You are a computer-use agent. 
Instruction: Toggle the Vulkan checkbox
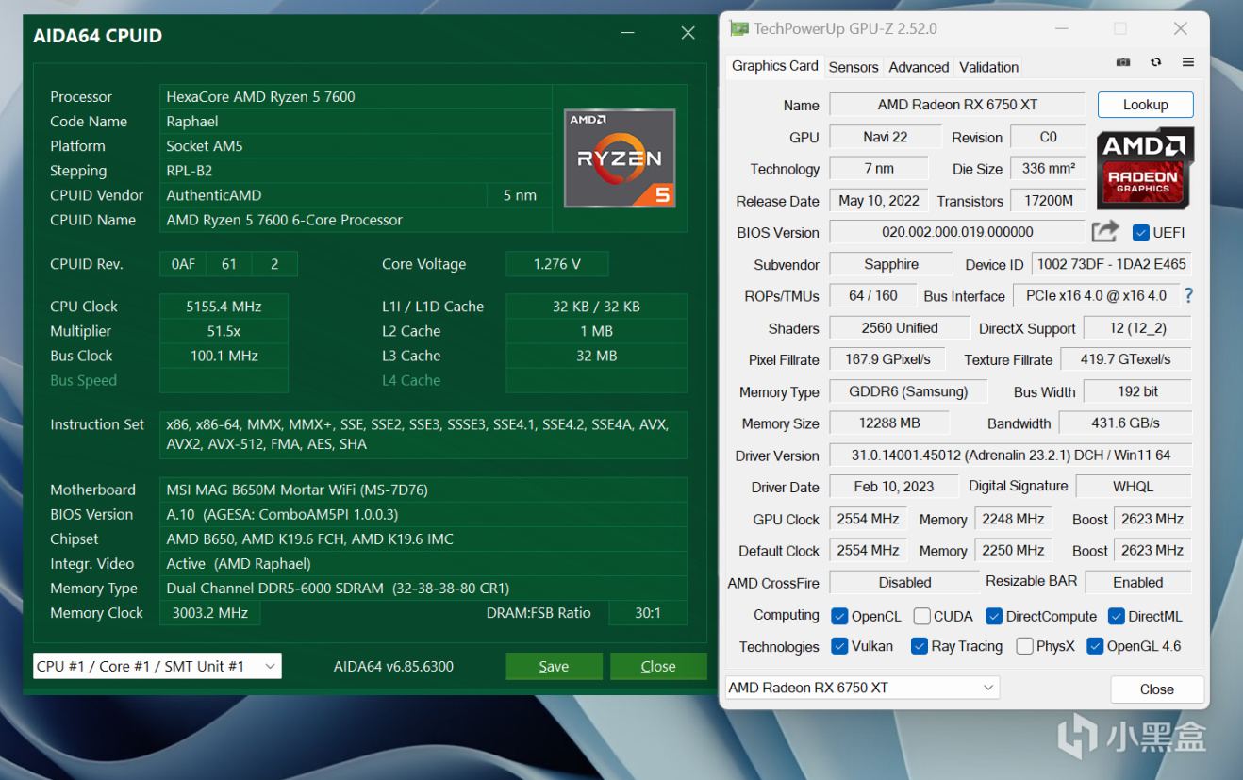[839, 646]
